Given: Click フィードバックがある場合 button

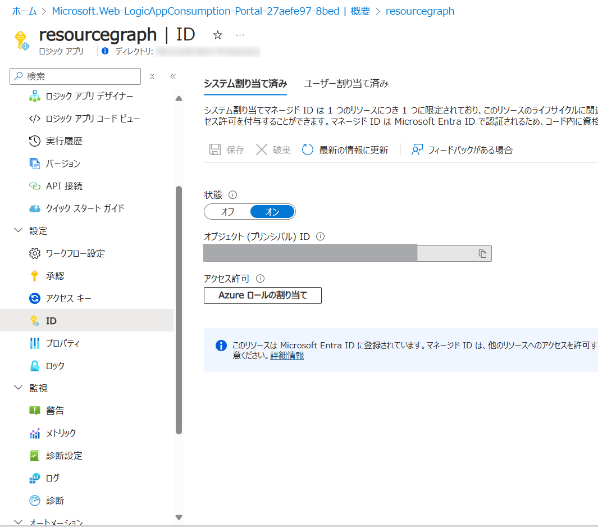Looking at the screenshot, I should [462, 149].
